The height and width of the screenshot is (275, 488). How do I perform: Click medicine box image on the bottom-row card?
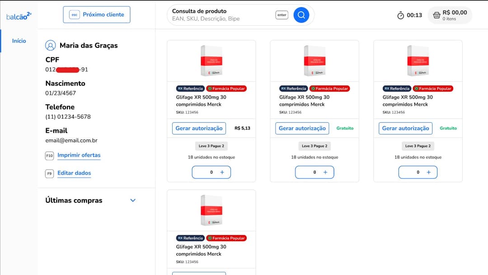[211, 210]
